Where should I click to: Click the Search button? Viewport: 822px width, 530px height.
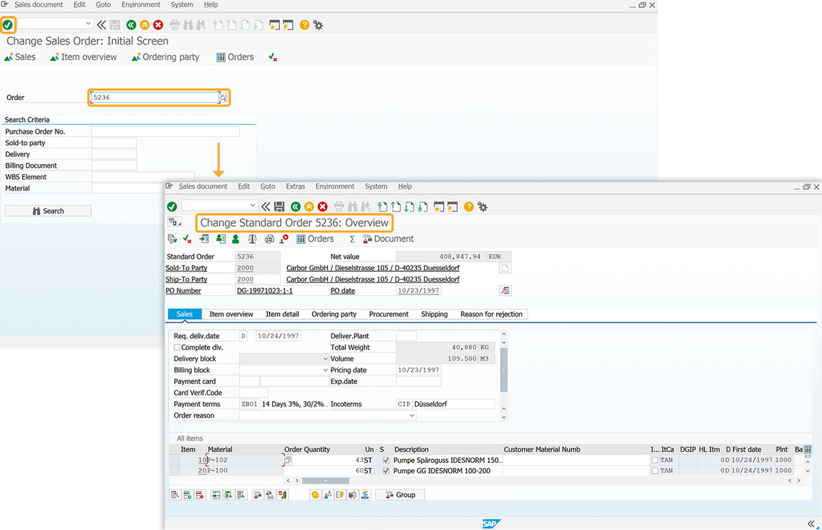[x=48, y=211]
